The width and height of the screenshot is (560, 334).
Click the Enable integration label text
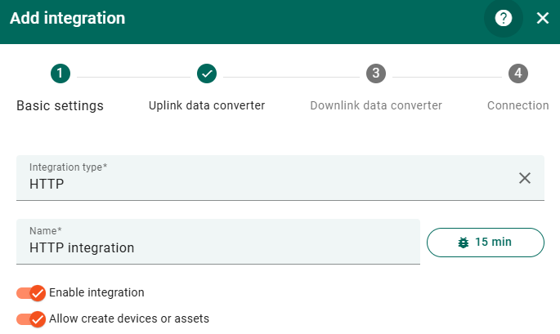(x=96, y=292)
